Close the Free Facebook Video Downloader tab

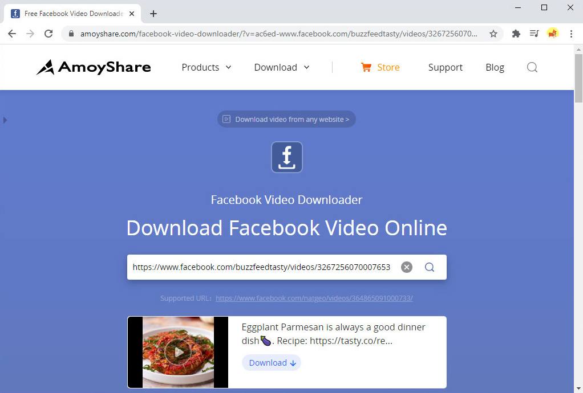tap(132, 14)
